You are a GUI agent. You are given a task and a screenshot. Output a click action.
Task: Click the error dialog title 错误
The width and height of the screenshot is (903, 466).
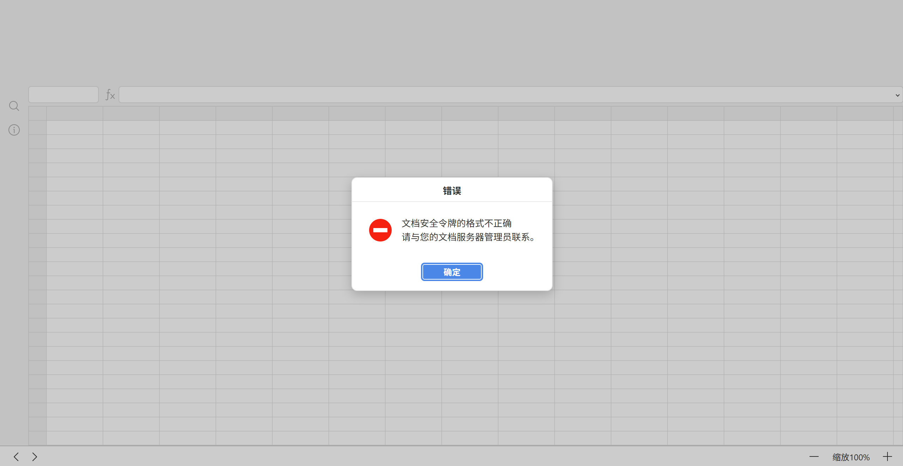(452, 190)
